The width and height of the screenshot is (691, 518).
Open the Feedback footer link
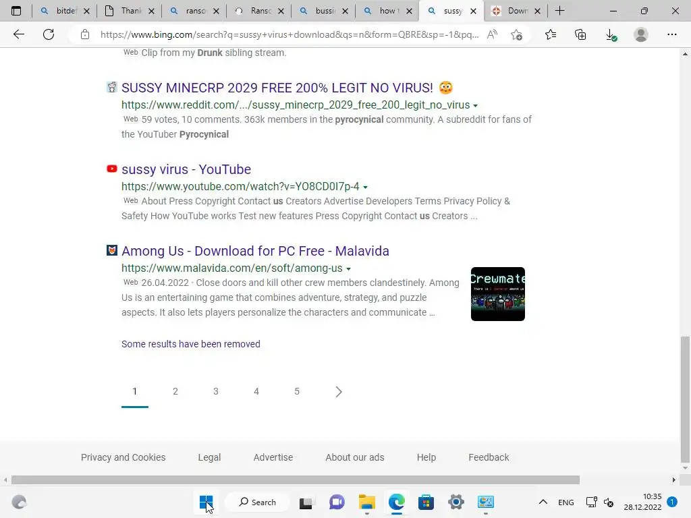coord(489,457)
